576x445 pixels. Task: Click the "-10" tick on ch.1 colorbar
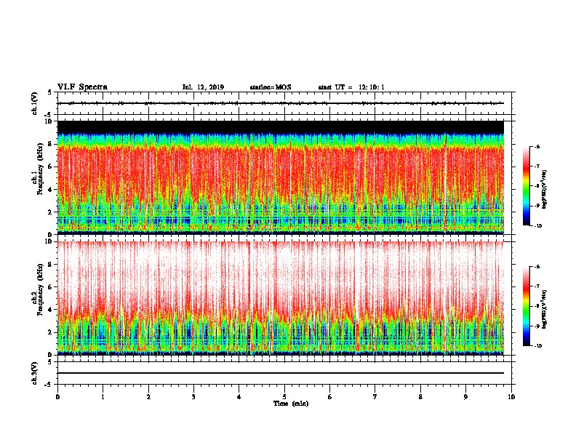(537, 226)
